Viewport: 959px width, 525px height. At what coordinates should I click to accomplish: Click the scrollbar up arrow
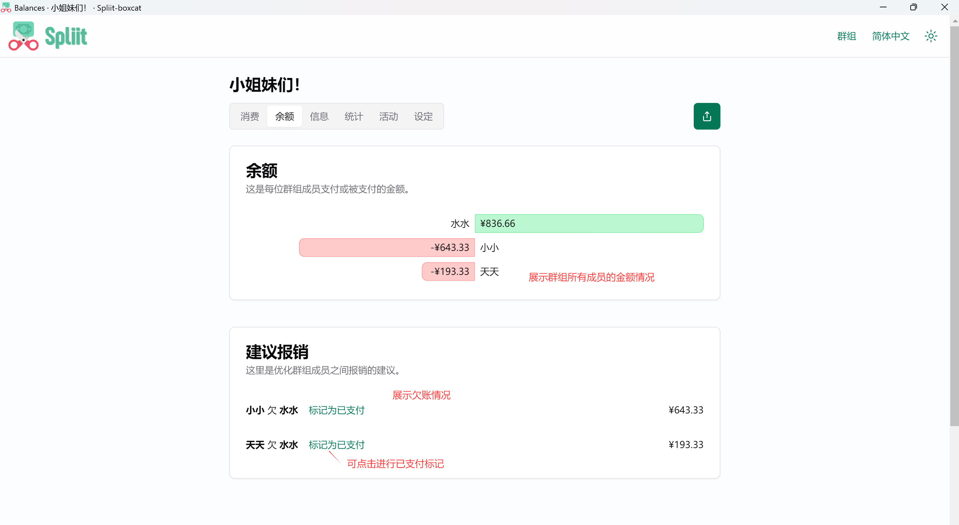pos(955,21)
